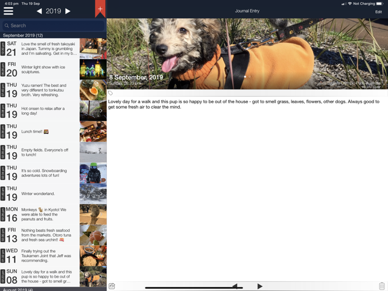Tap the share icon at bottom left of entry
This screenshot has height=291, width=388.
click(x=112, y=286)
